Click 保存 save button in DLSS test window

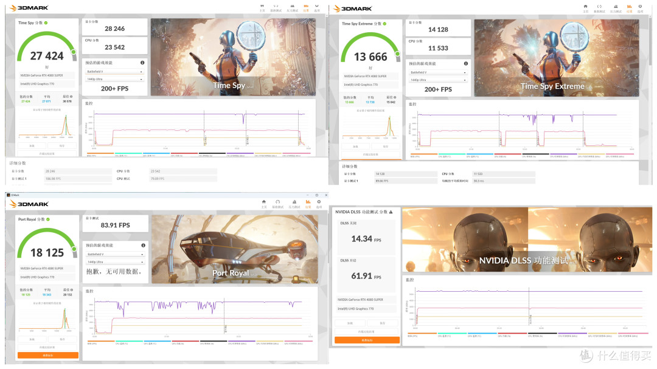383,323
